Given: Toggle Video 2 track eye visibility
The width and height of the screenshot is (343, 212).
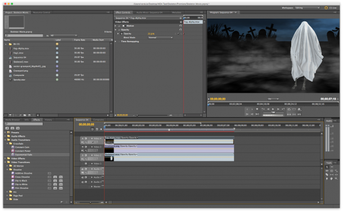Looking at the screenshot, I should tap(83, 155).
